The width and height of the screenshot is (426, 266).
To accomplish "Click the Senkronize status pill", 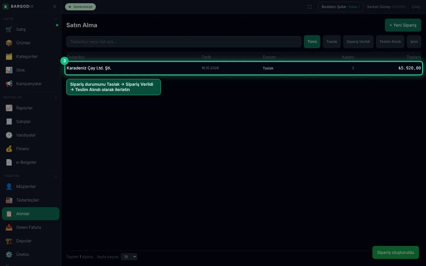I will click(80, 7).
